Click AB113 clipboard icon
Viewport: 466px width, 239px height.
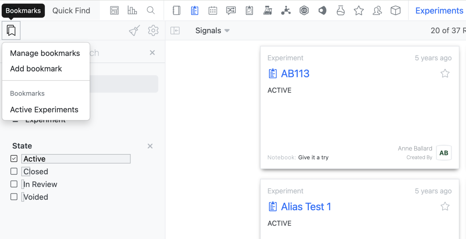tap(272, 74)
